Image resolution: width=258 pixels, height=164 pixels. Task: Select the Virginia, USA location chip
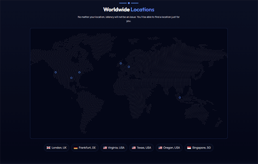click(x=114, y=148)
